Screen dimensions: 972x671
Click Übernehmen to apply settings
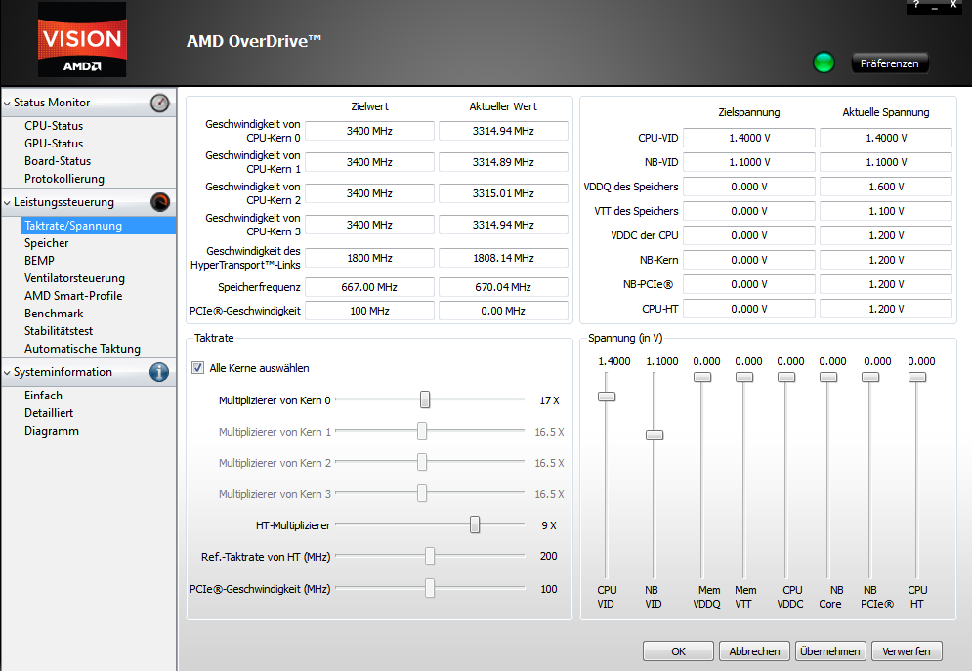coord(830,651)
